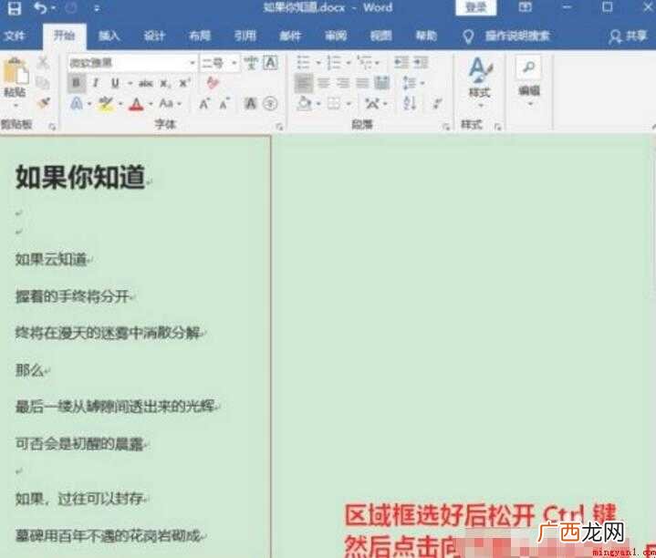Open the highlight color dropdown arrow
Screen dimensions: 656x558
click(x=120, y=104)
